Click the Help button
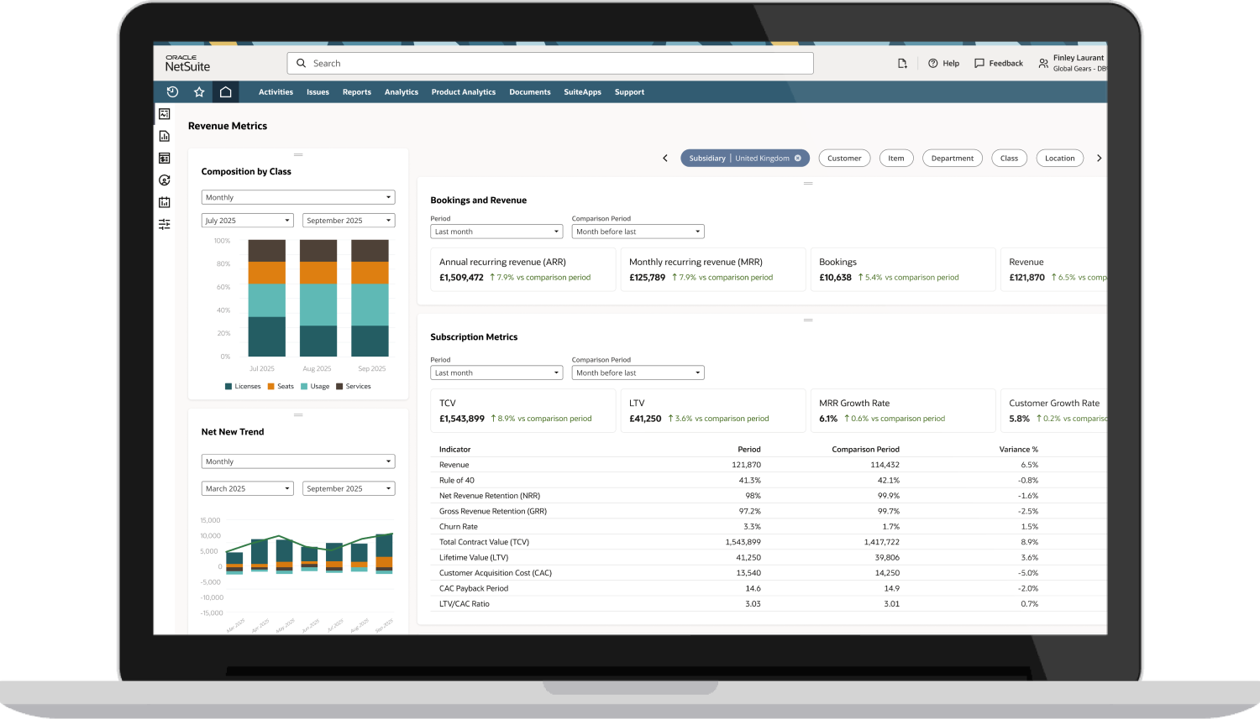The height and width of the screenshot is (719, 1260). 943,64
